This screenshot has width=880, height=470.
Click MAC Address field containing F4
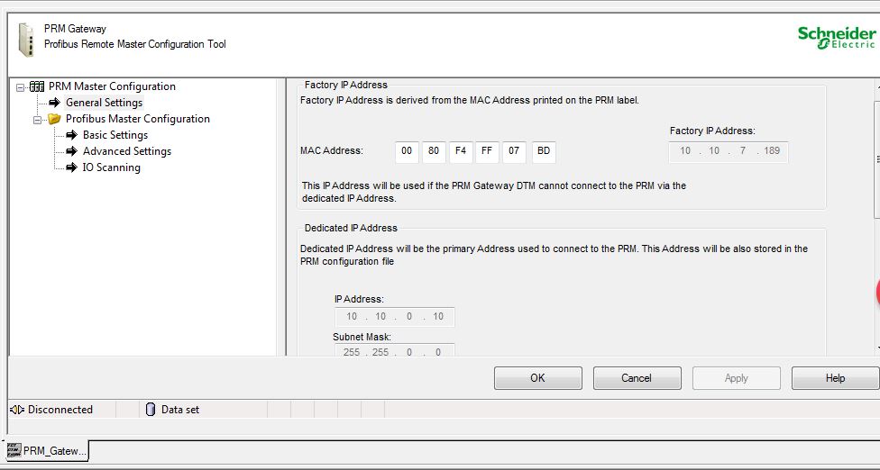tap(461, 152)
